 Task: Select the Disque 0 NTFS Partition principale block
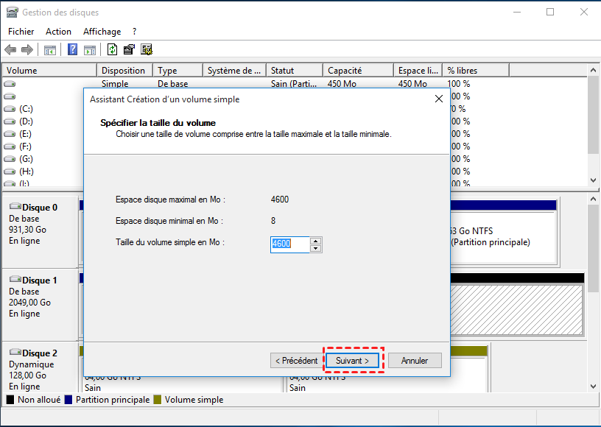pos(503,236)
